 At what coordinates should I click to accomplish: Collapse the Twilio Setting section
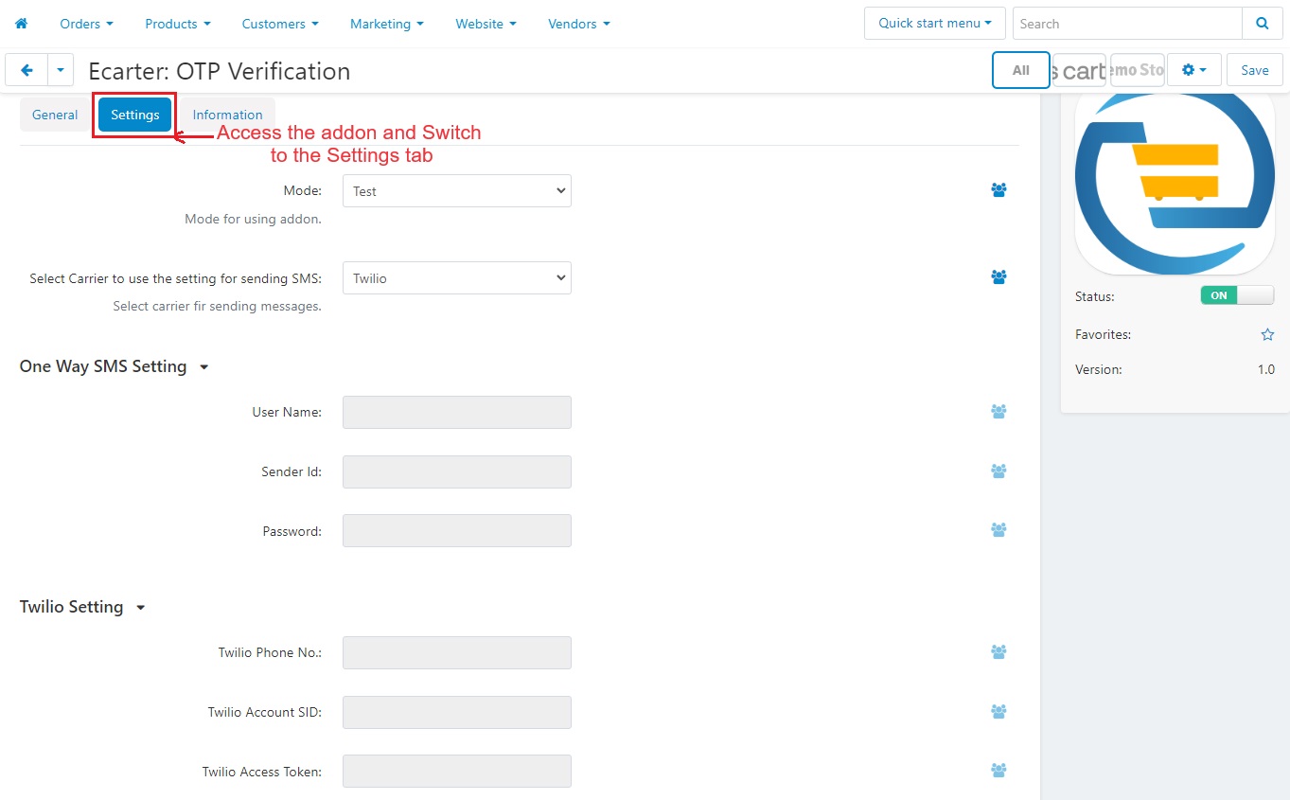click(x=82, y=607)
